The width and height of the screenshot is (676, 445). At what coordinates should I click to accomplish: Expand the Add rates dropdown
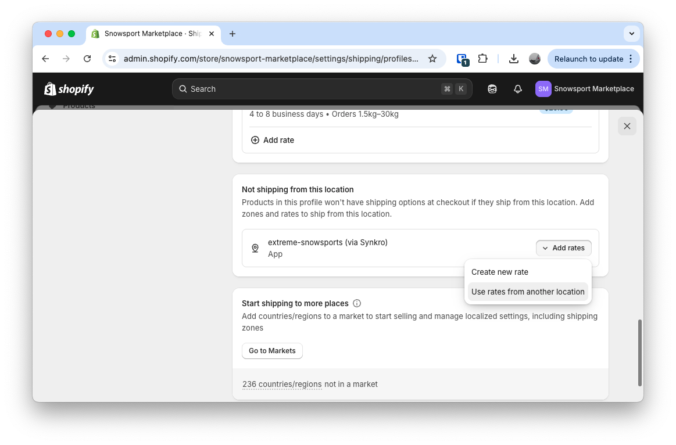point(563,248)
